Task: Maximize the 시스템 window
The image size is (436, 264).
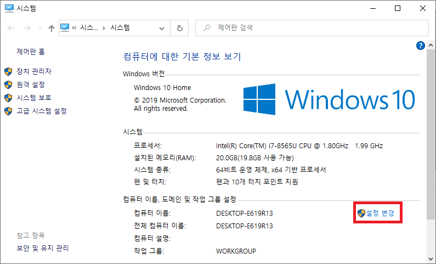Action: 398,8
